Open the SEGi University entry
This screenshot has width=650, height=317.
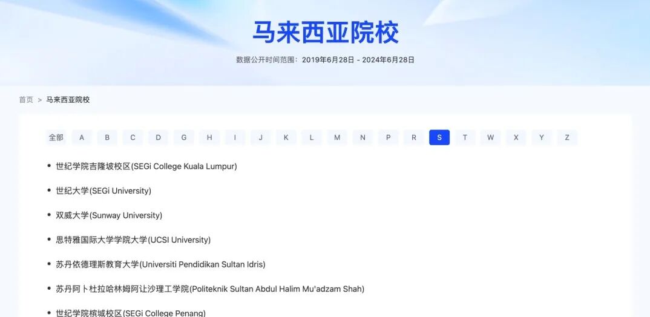[x=103, y=191]
